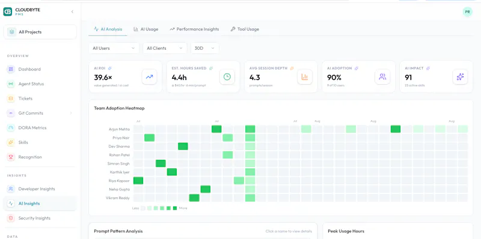Open the All Clients dropdown
Screen dimensions: 481x239
(165, 48)
